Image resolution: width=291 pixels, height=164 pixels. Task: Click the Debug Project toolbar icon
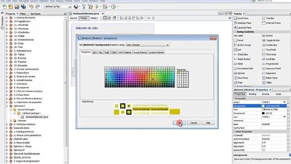(105, 7)
